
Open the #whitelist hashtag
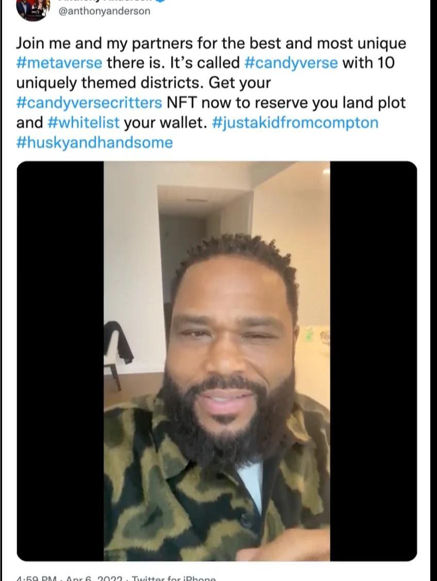pyautogui.click(x=84, y=123)
